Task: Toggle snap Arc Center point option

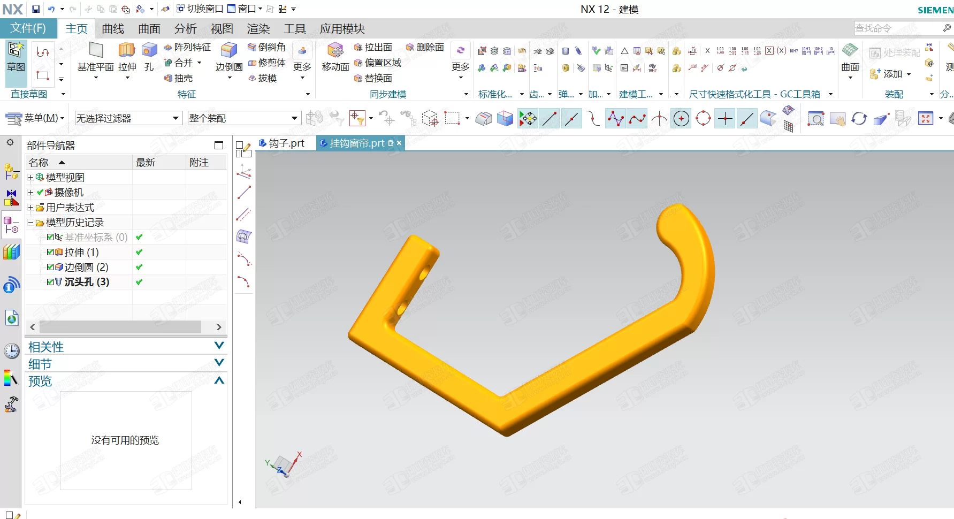Action: pyautogui.click(x=681, y=118)
